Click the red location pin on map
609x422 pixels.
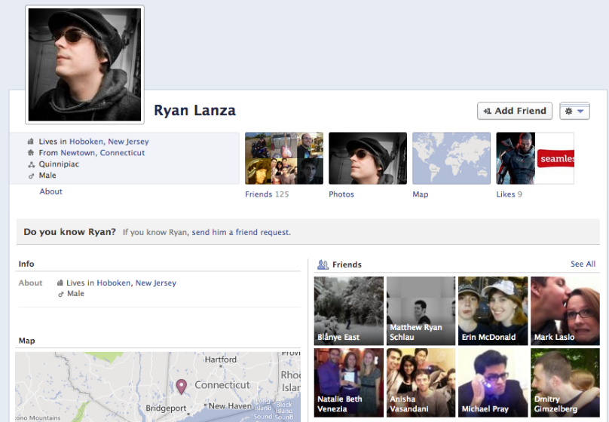coord(181,386)
